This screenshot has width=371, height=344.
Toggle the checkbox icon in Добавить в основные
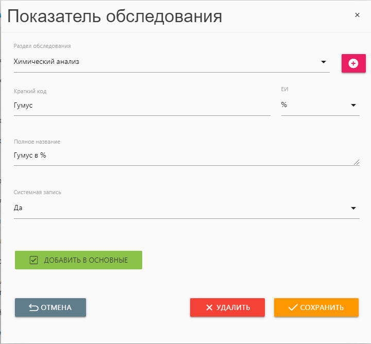click(34, 260)
